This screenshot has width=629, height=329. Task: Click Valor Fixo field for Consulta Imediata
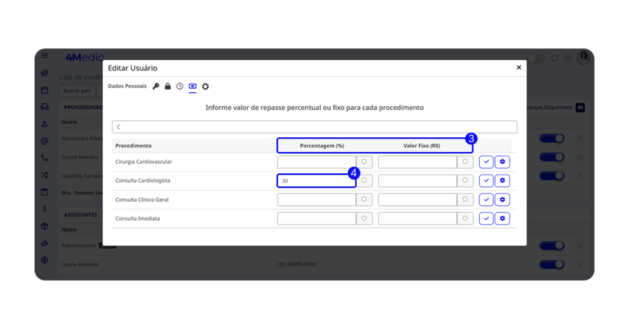(x=417, y=219)
